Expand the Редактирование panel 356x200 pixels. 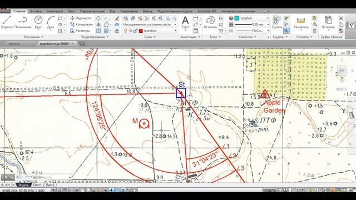click(95, 37)
